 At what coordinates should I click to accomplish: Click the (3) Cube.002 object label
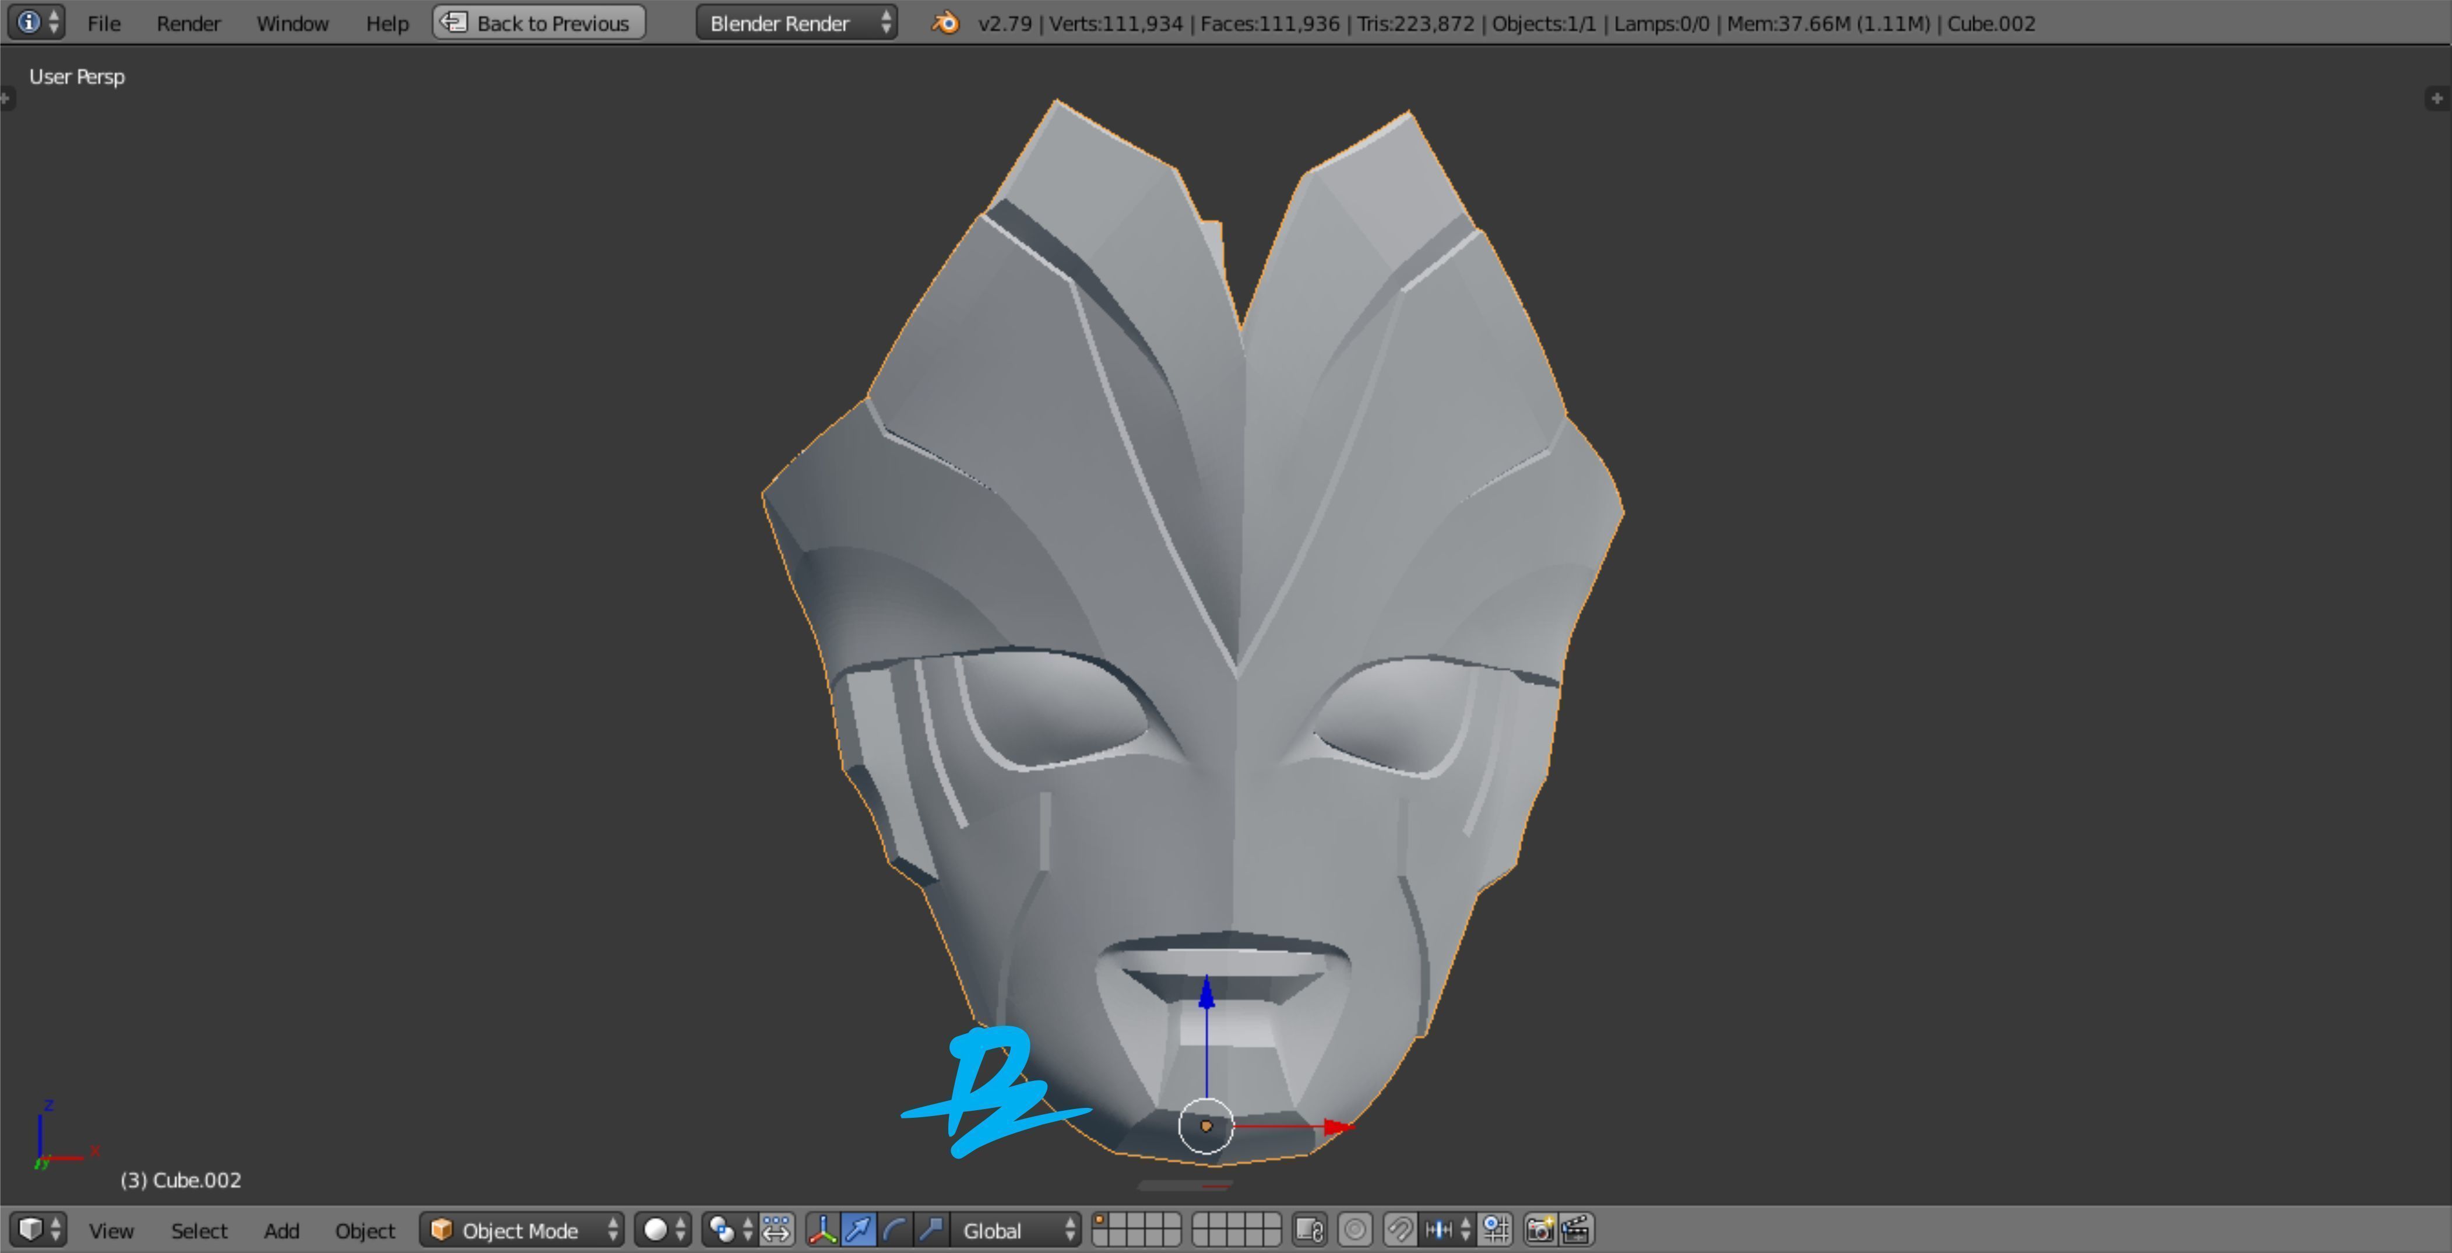tap(181, 1180)
